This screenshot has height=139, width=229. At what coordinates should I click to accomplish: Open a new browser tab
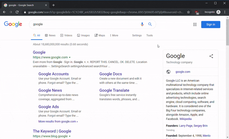[x=54, y=5]
